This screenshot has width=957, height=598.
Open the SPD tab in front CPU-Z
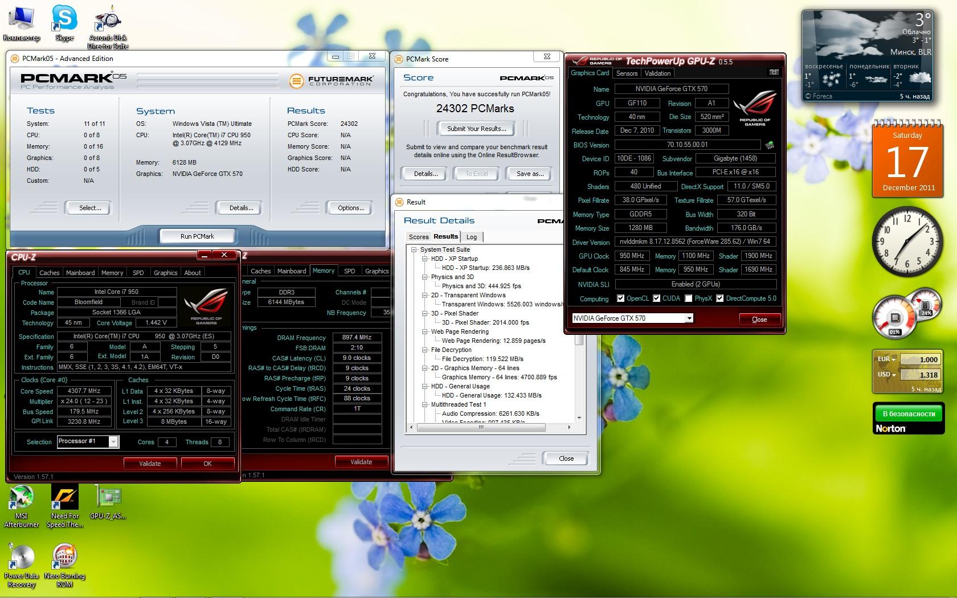(138, 273)
